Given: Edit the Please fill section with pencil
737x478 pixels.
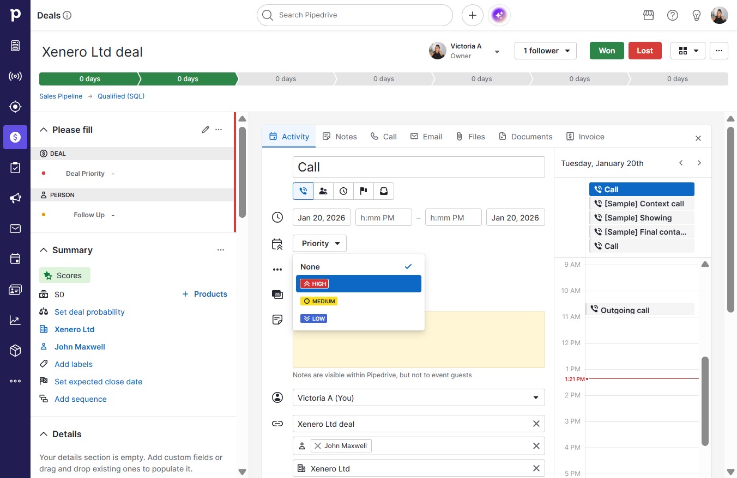Looking at the screenshot, I should coord(206,130).
